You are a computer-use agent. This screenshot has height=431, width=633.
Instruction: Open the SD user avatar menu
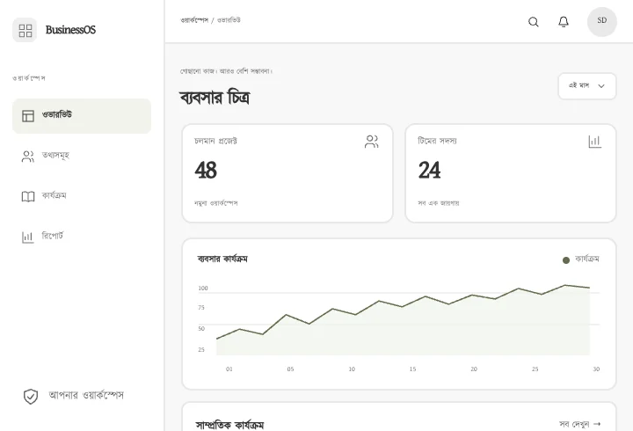tap(601, 21)
